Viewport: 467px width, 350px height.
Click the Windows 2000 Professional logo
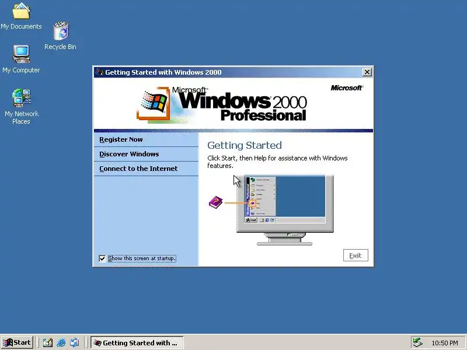point(222,104)
